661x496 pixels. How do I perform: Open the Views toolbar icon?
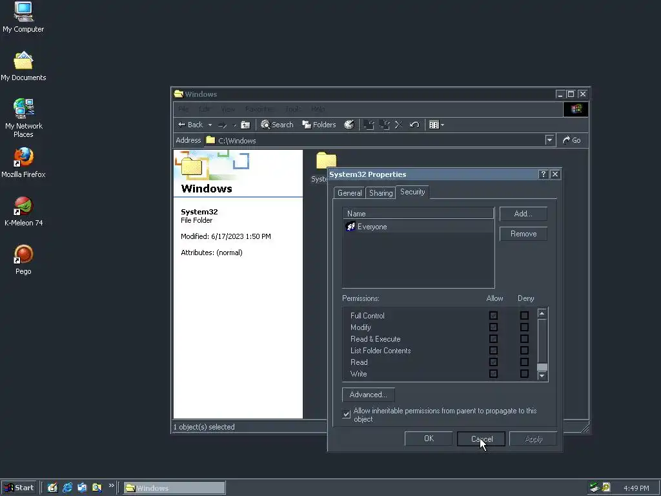pos(434,125)
